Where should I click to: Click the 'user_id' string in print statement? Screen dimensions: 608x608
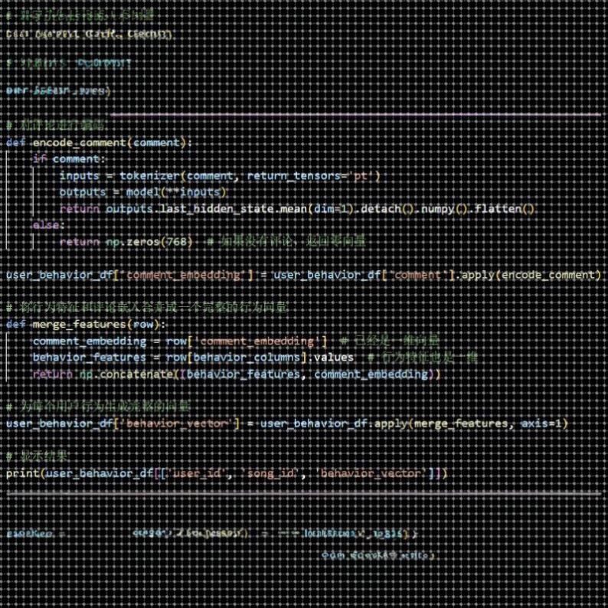[195, 473]
